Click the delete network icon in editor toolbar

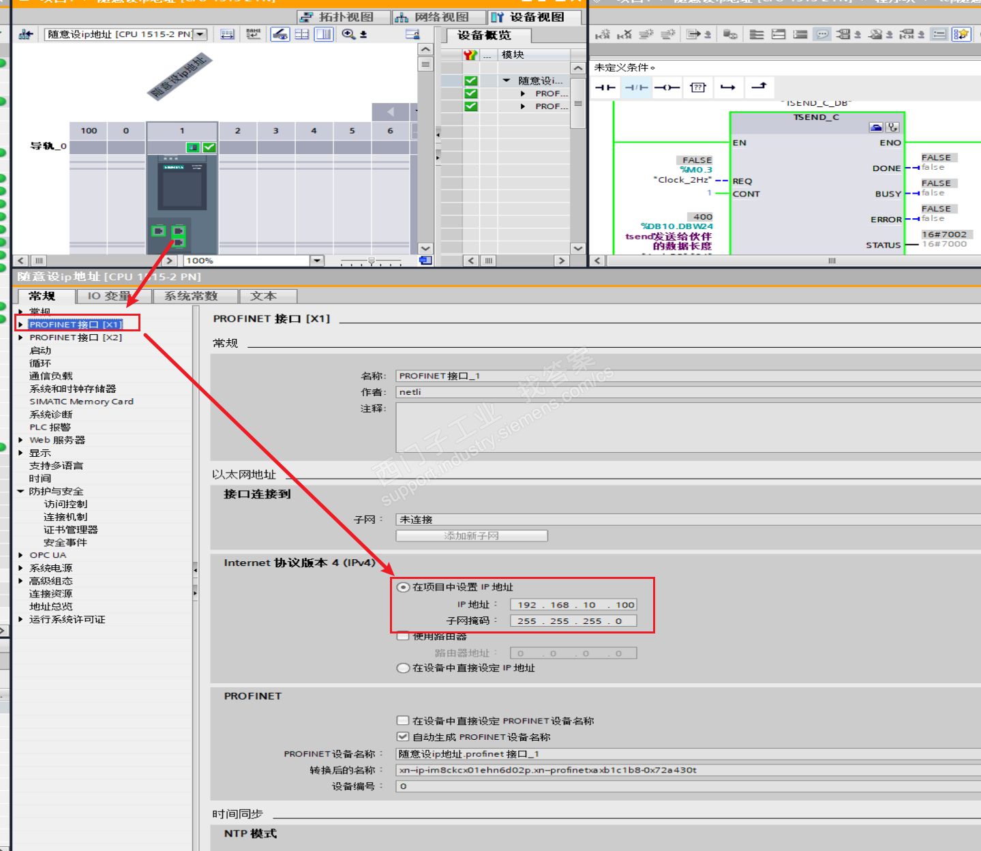[x=624, y=34]
